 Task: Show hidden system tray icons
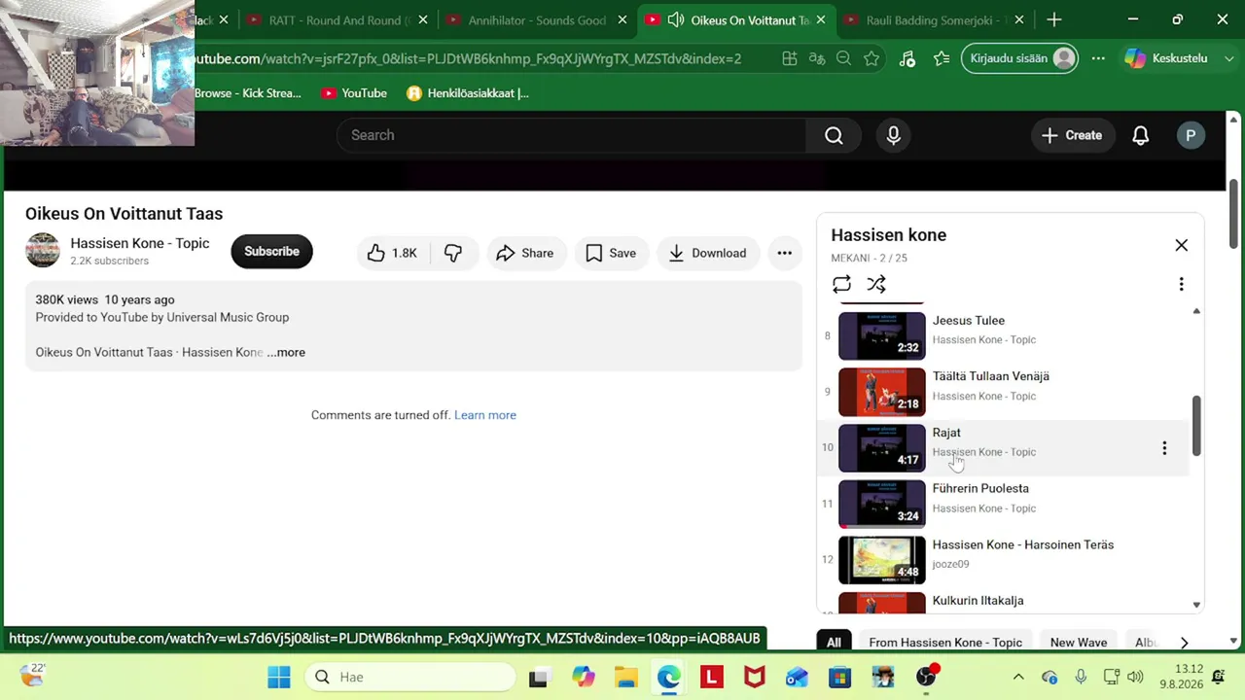1018,677
